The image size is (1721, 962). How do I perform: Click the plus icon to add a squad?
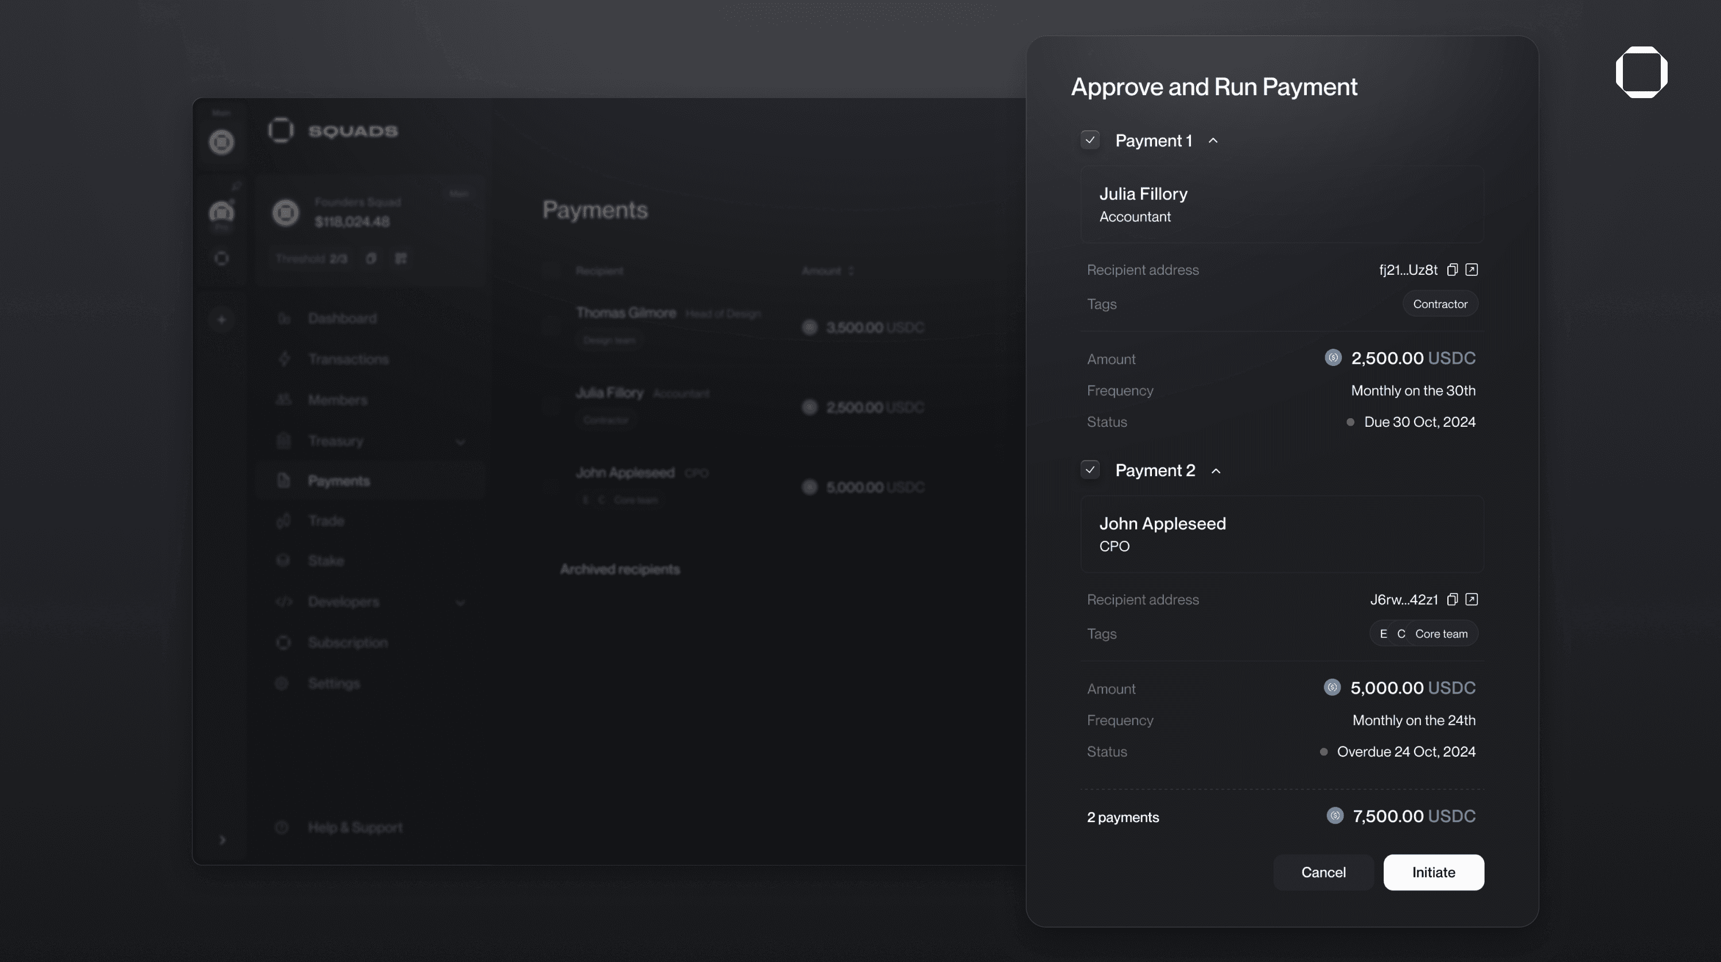coord(221,320)
